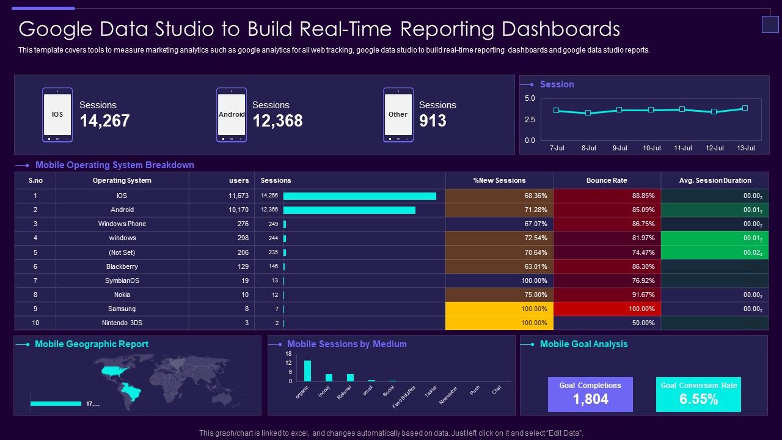Click the S.no column header

click(35, 180)
